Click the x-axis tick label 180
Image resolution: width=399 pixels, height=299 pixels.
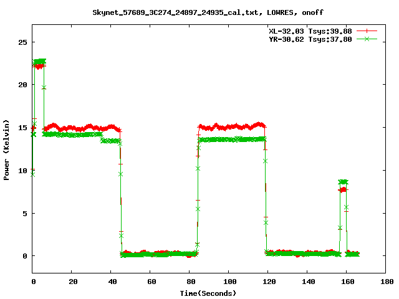coord(387,282)
